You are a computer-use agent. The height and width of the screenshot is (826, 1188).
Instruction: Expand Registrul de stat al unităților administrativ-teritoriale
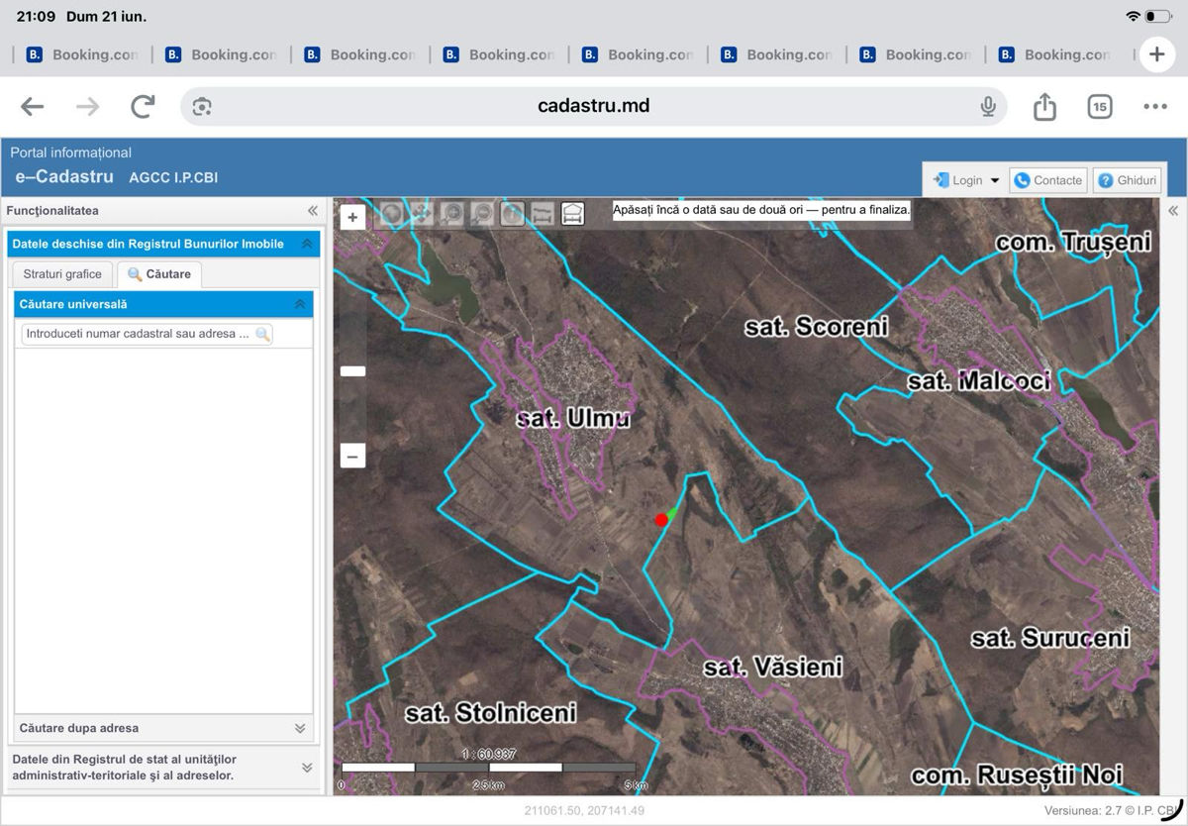pyautogui.click(x=307, y=768)
